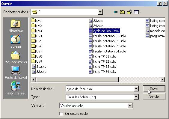The width and height of the screenshot is (169, 119).
Task: Select feuille notation 32.sdw
Action: coord(107,41)
